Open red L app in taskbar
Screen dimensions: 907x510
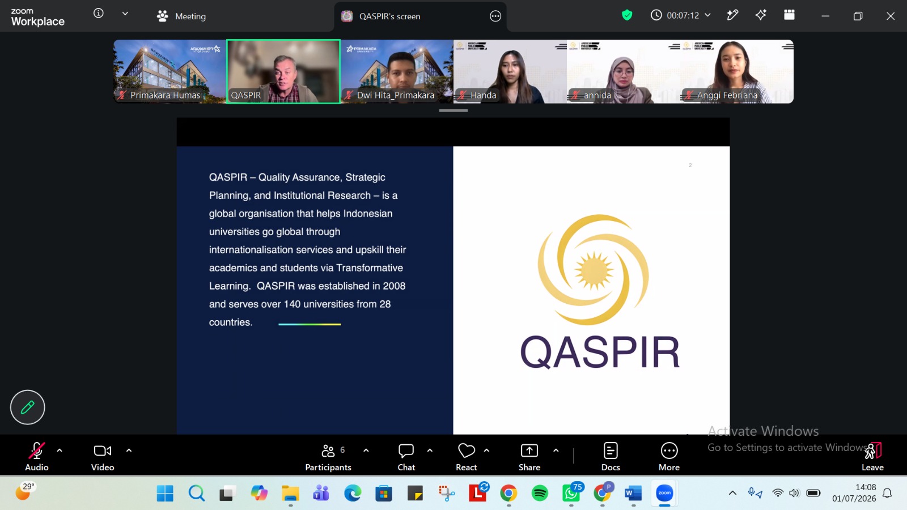pyautogui.click(x=478, y=492)
